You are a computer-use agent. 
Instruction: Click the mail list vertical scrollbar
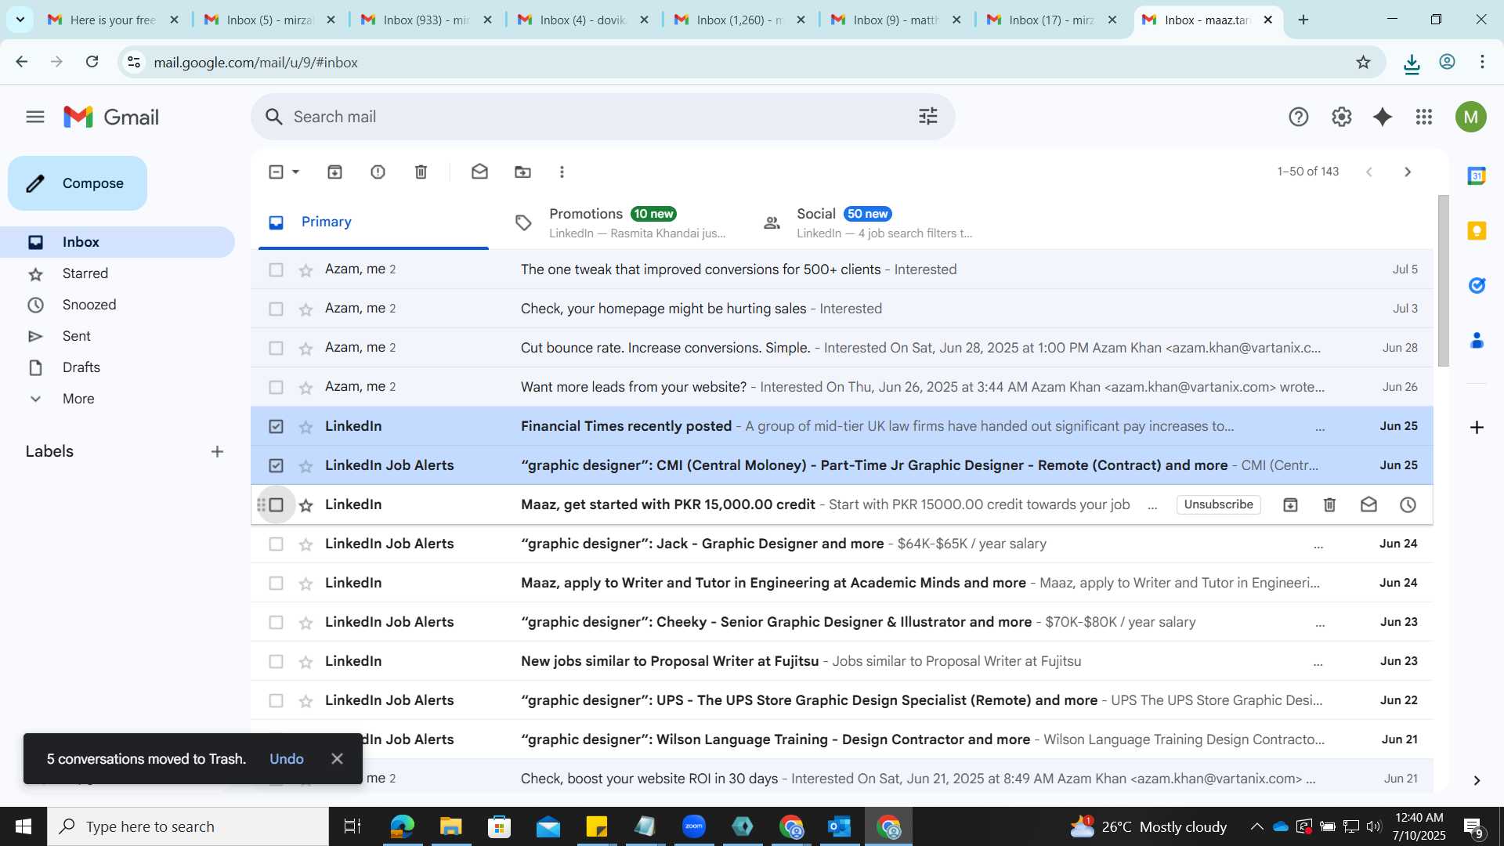[x=1443, y=280]
